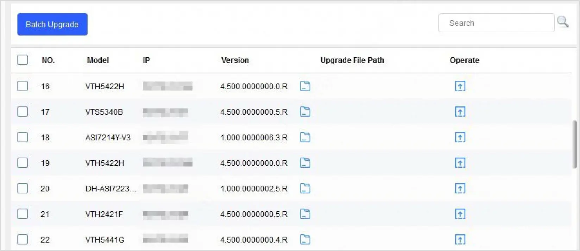
Task: Select row 18 checkbox
Action: (23, 137)
